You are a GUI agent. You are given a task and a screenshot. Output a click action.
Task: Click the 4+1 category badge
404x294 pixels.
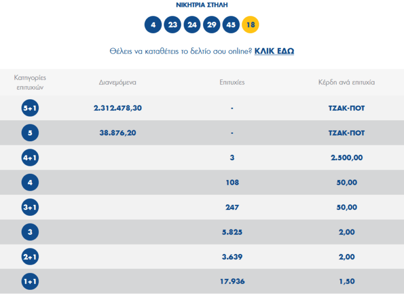click(30, 157)
